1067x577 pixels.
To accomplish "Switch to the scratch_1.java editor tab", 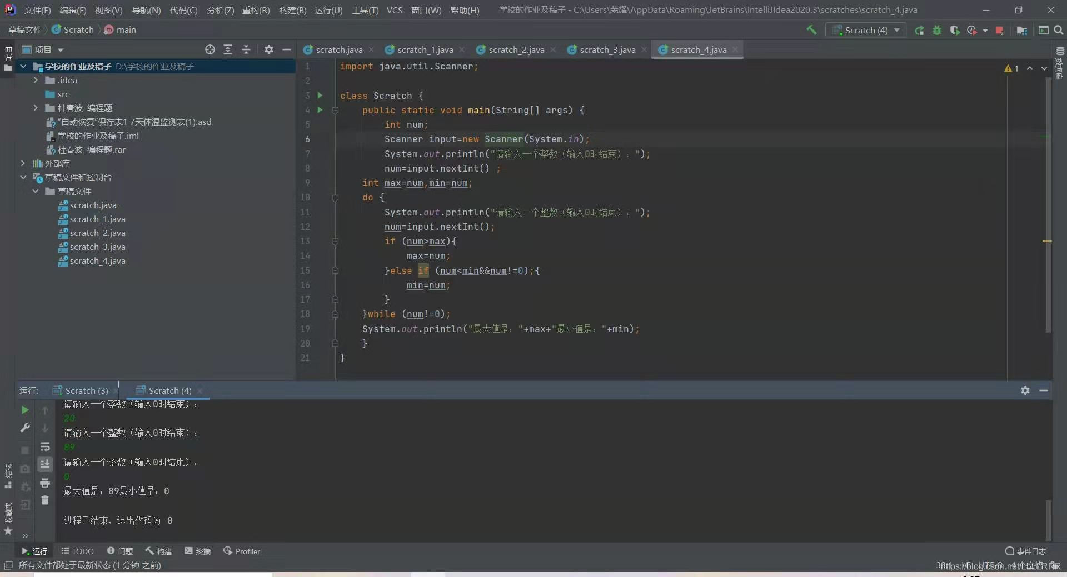I will (x=425, y=49).
